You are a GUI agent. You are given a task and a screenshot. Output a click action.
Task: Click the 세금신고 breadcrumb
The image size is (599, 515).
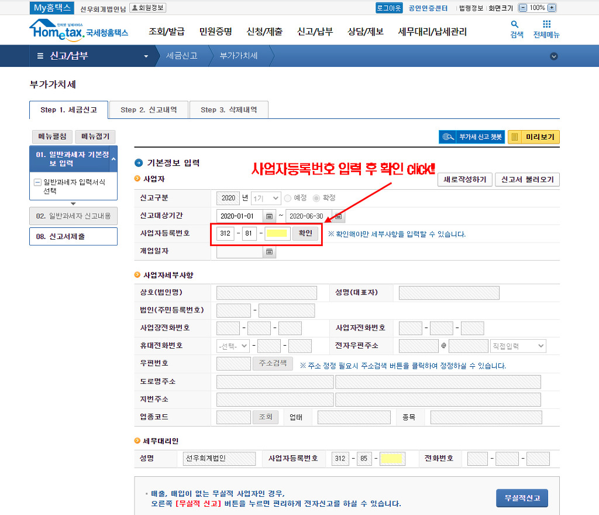click(182, 56)
